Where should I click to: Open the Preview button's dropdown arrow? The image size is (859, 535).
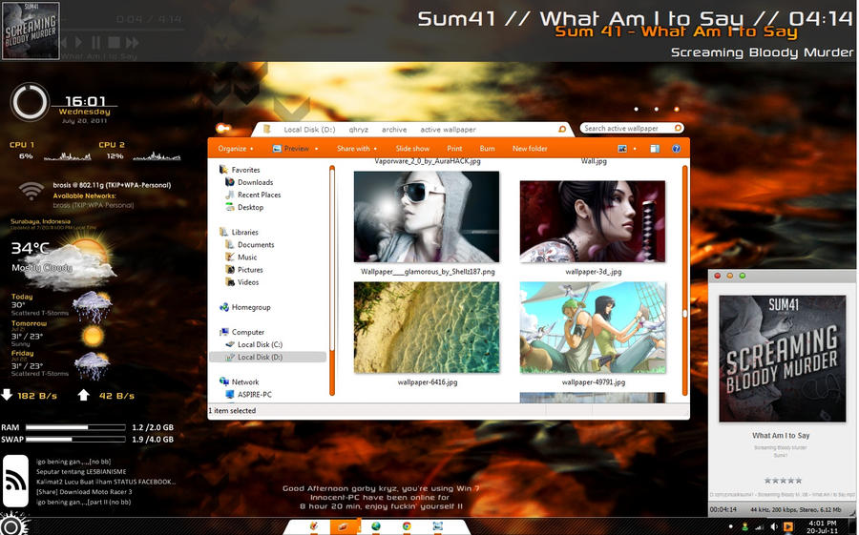click(316, 149)
